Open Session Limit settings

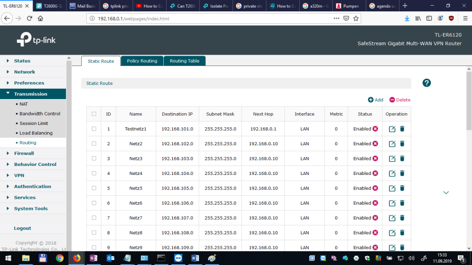point(33,124)
